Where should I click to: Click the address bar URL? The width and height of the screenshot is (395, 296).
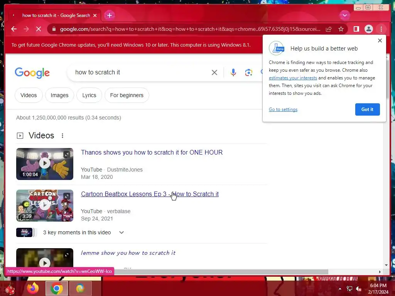click(x=190, y=29)
